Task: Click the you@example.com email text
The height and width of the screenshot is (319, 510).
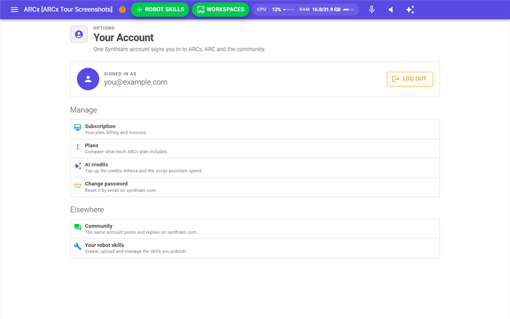Action: click(x=135, y=82)
